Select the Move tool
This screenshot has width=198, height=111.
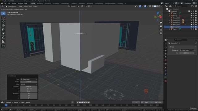coord(3,22)
